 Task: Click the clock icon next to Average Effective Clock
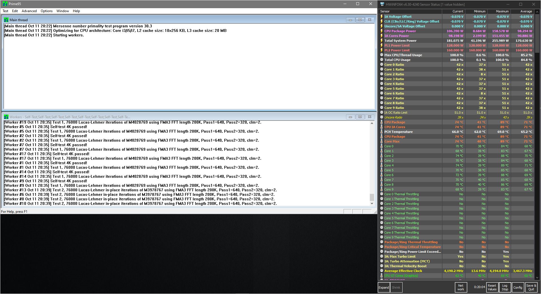[382, 271]
